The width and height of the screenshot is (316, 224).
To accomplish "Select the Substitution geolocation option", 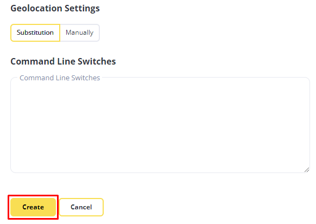I will pyautogui.click(x=35, y=33).
